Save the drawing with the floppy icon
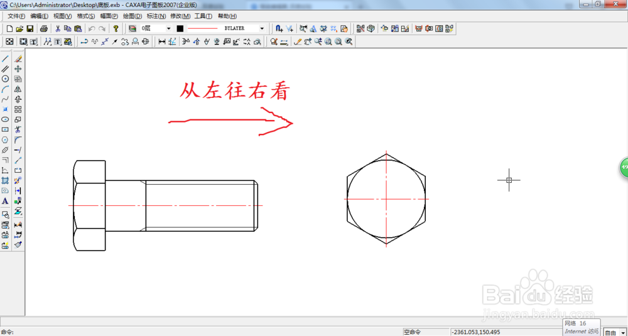The image size is (628, 336). [x=30, y=28]
